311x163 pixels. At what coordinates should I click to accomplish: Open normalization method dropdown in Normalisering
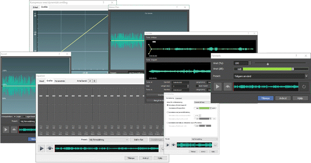coord(202,102)
